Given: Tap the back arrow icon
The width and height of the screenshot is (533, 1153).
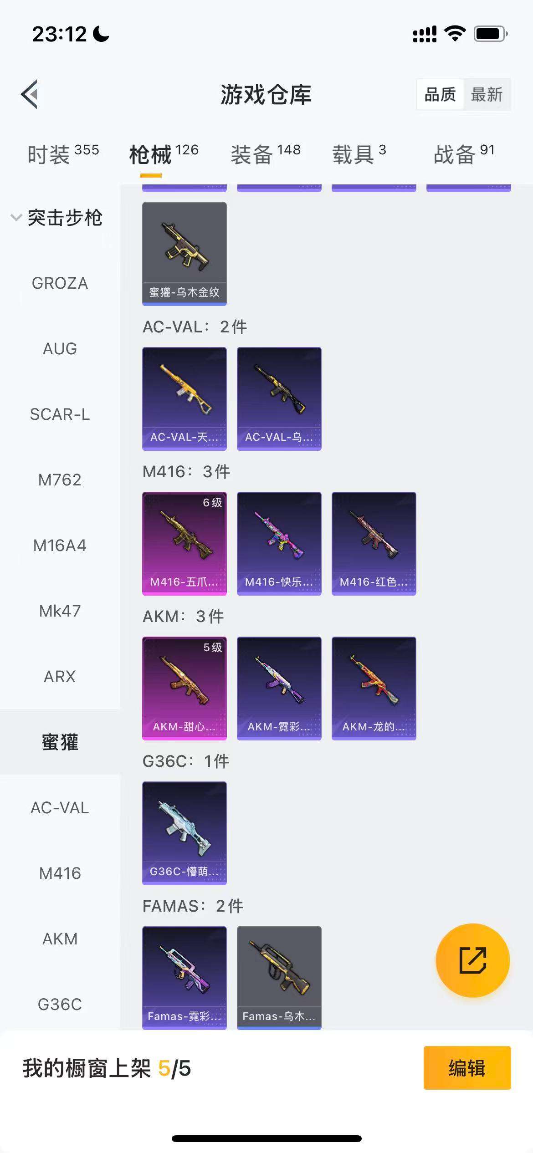Looking at the screenshot, I should coord(30,94).
